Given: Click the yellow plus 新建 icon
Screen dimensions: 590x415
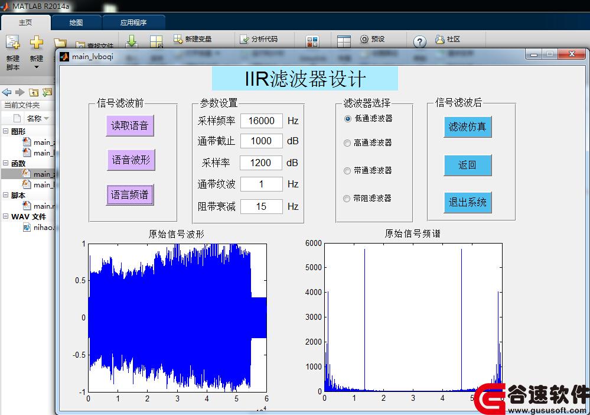Looking at the screenshot, I should 37,42.
